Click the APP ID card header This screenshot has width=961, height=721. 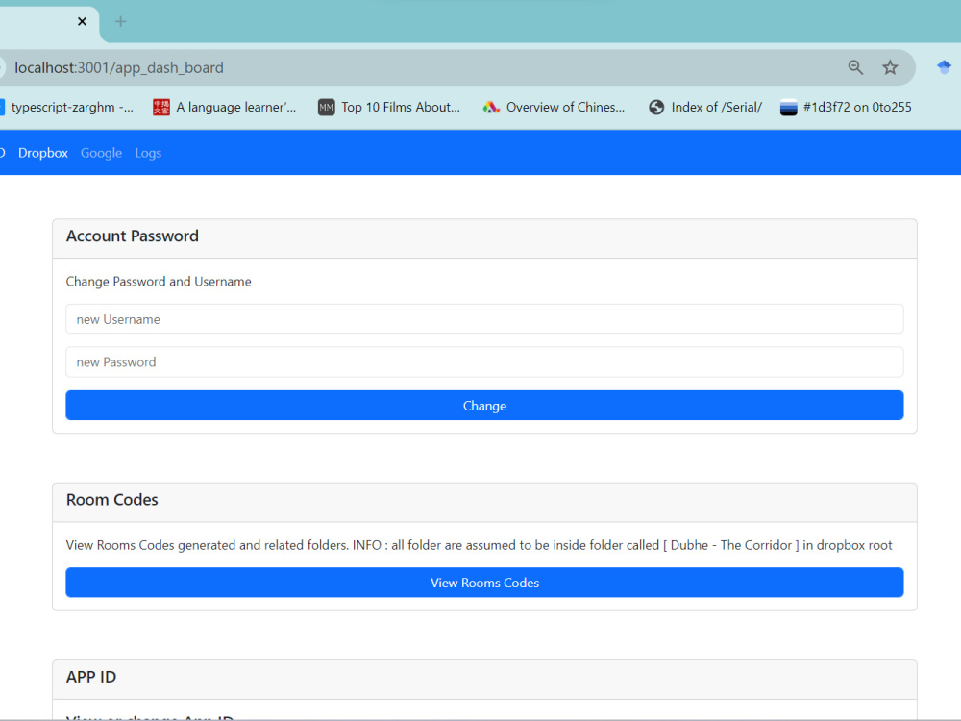(x=484, y=680)
